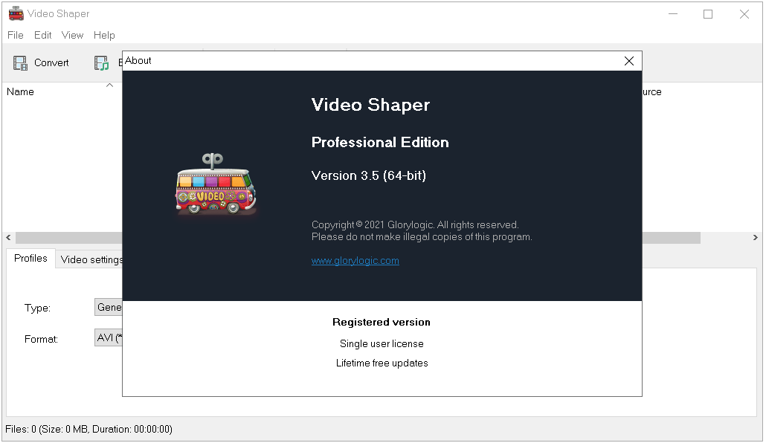Click the Files: 0 status bar text

coord(89,430)
